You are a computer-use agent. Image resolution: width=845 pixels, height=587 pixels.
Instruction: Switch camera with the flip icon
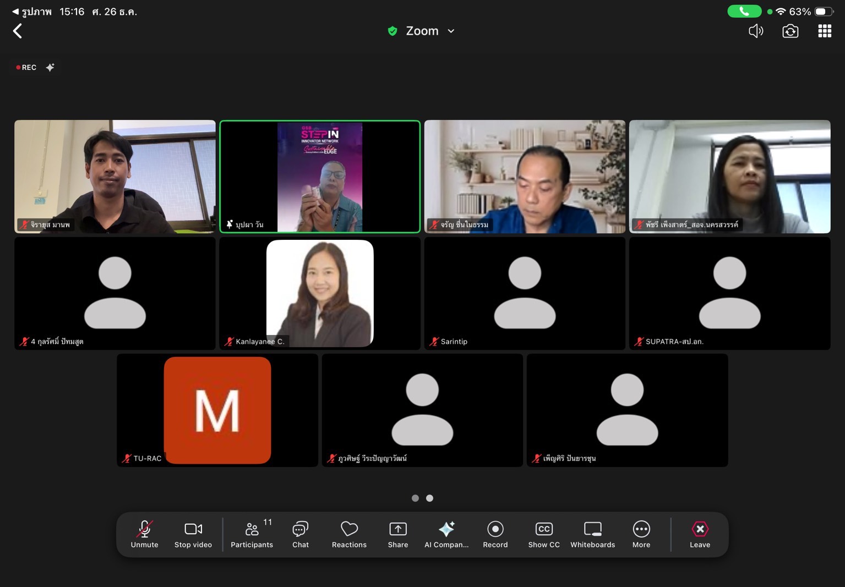790,31
